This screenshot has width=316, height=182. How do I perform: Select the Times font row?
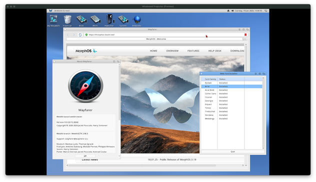point(231,108)
